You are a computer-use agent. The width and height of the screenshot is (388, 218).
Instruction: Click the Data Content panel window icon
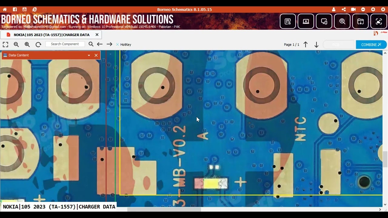[5, 55]
